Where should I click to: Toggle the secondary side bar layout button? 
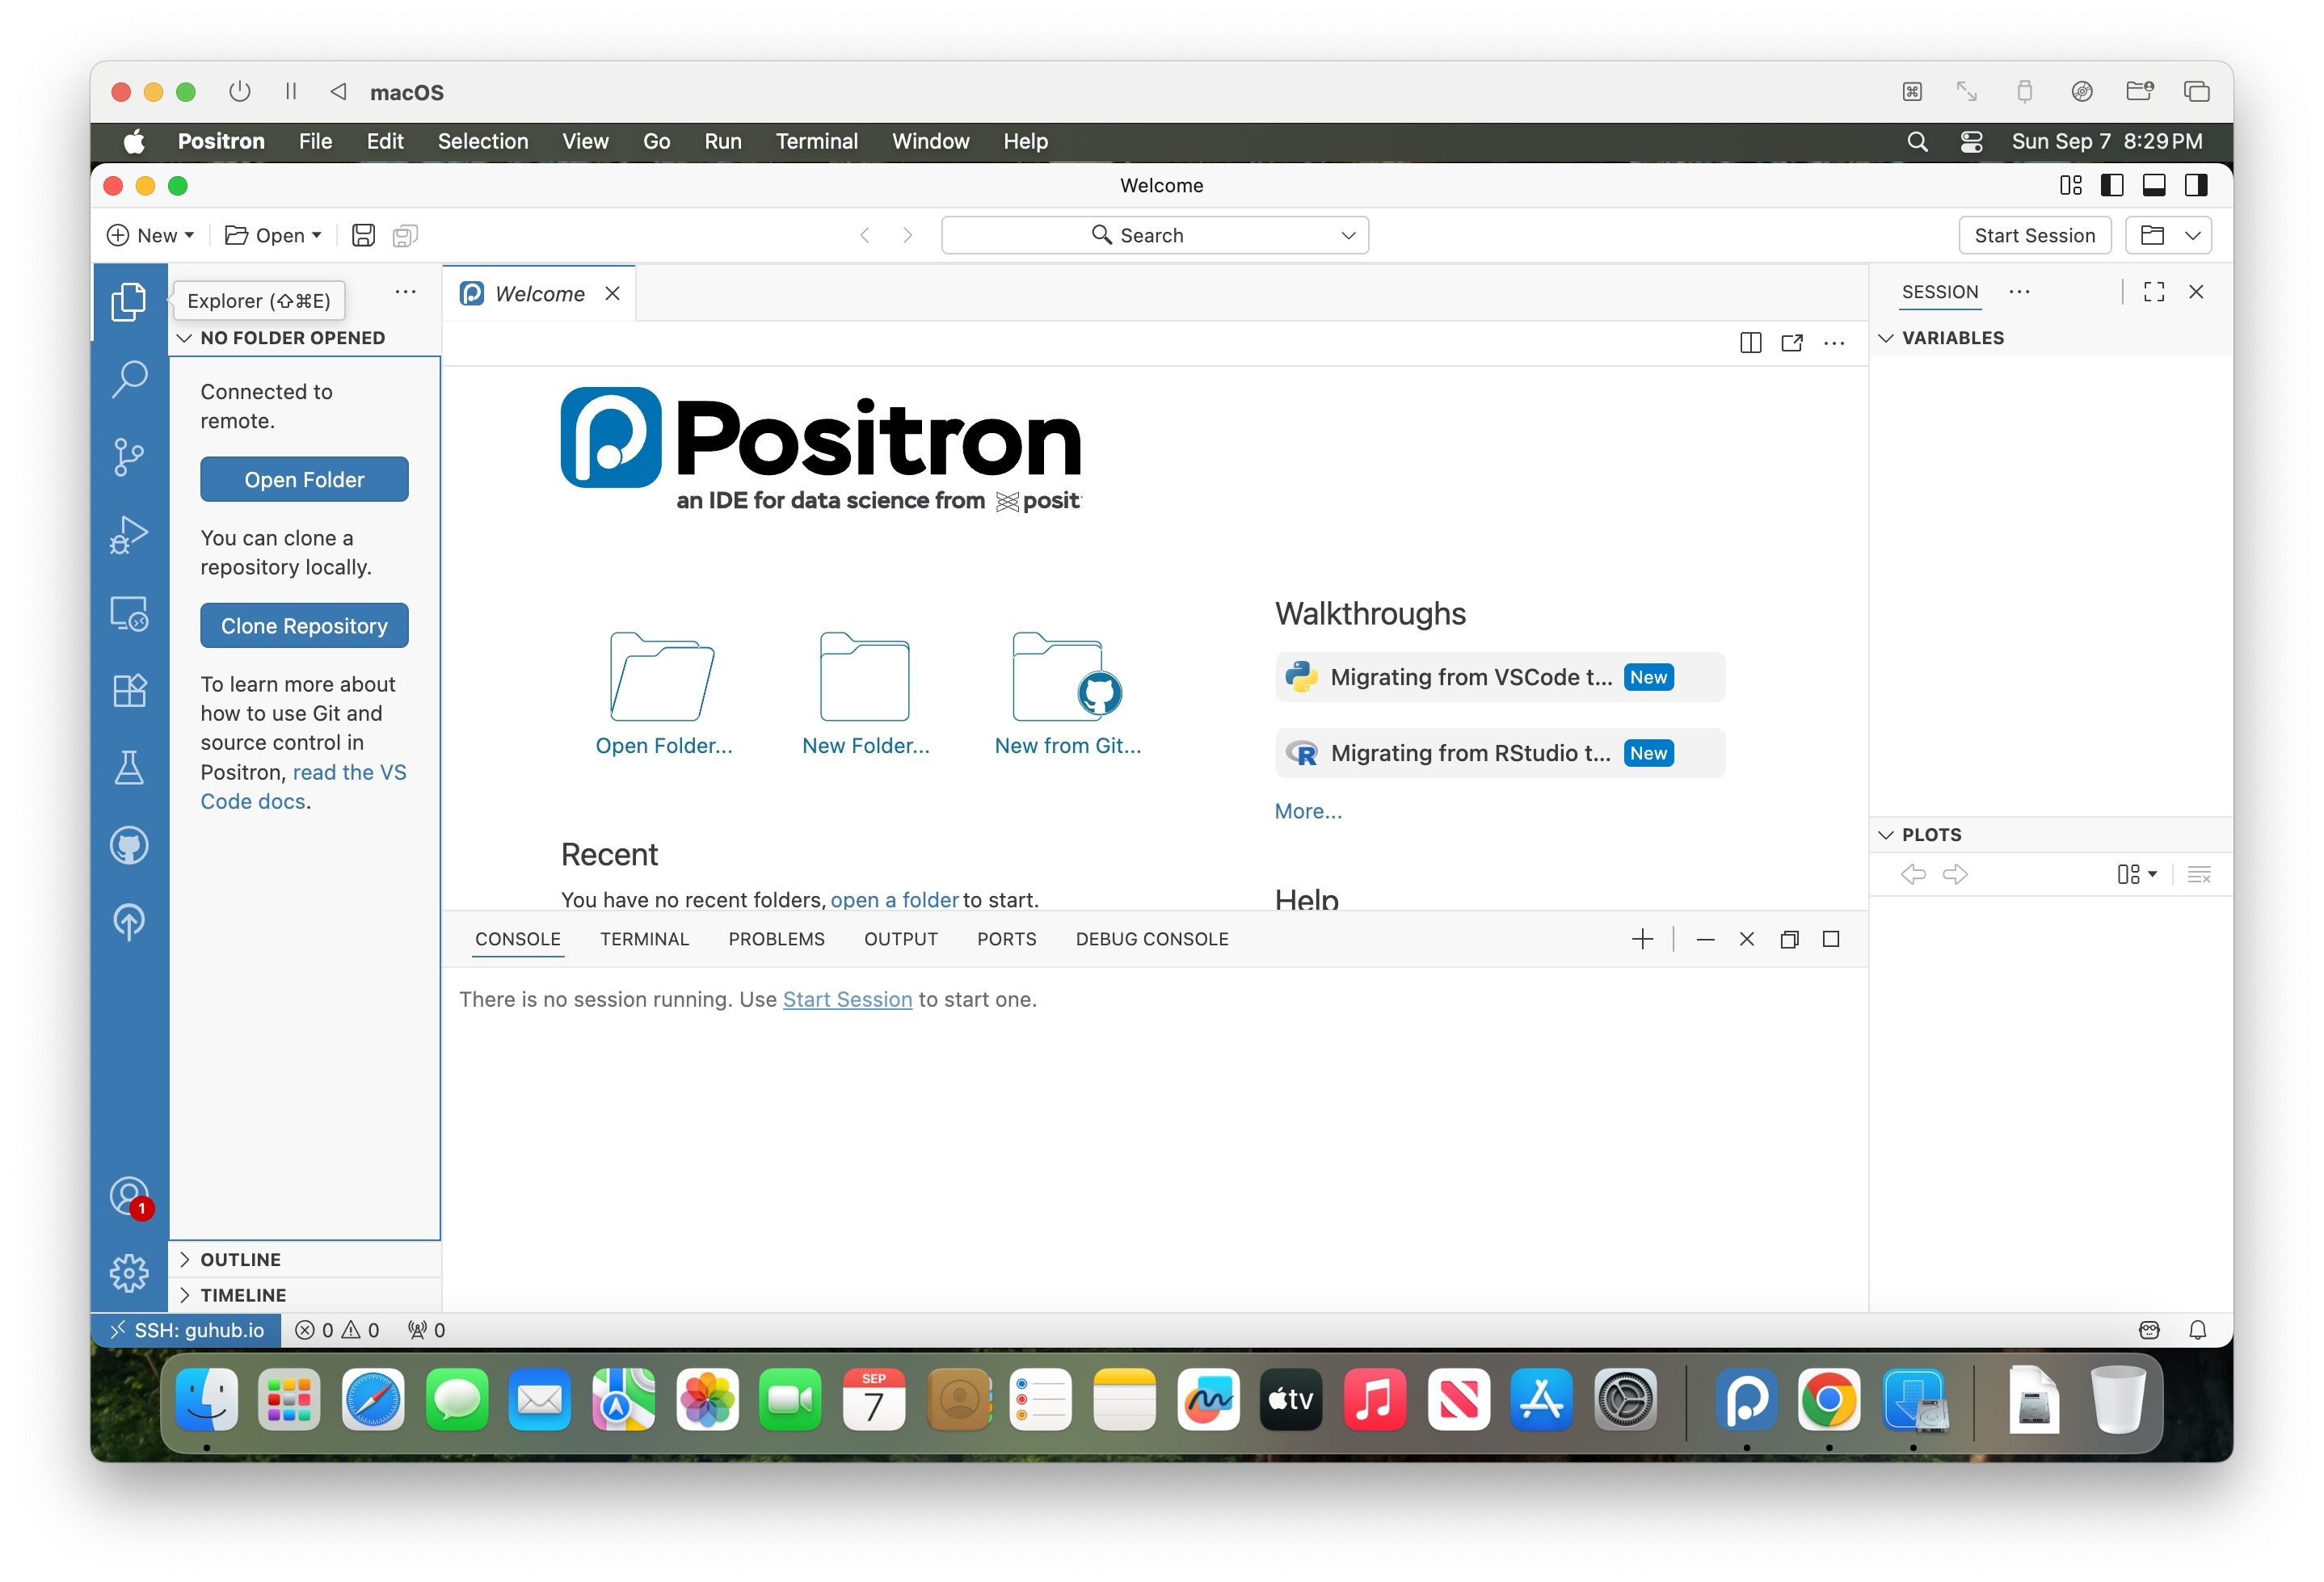[2196, 186]
